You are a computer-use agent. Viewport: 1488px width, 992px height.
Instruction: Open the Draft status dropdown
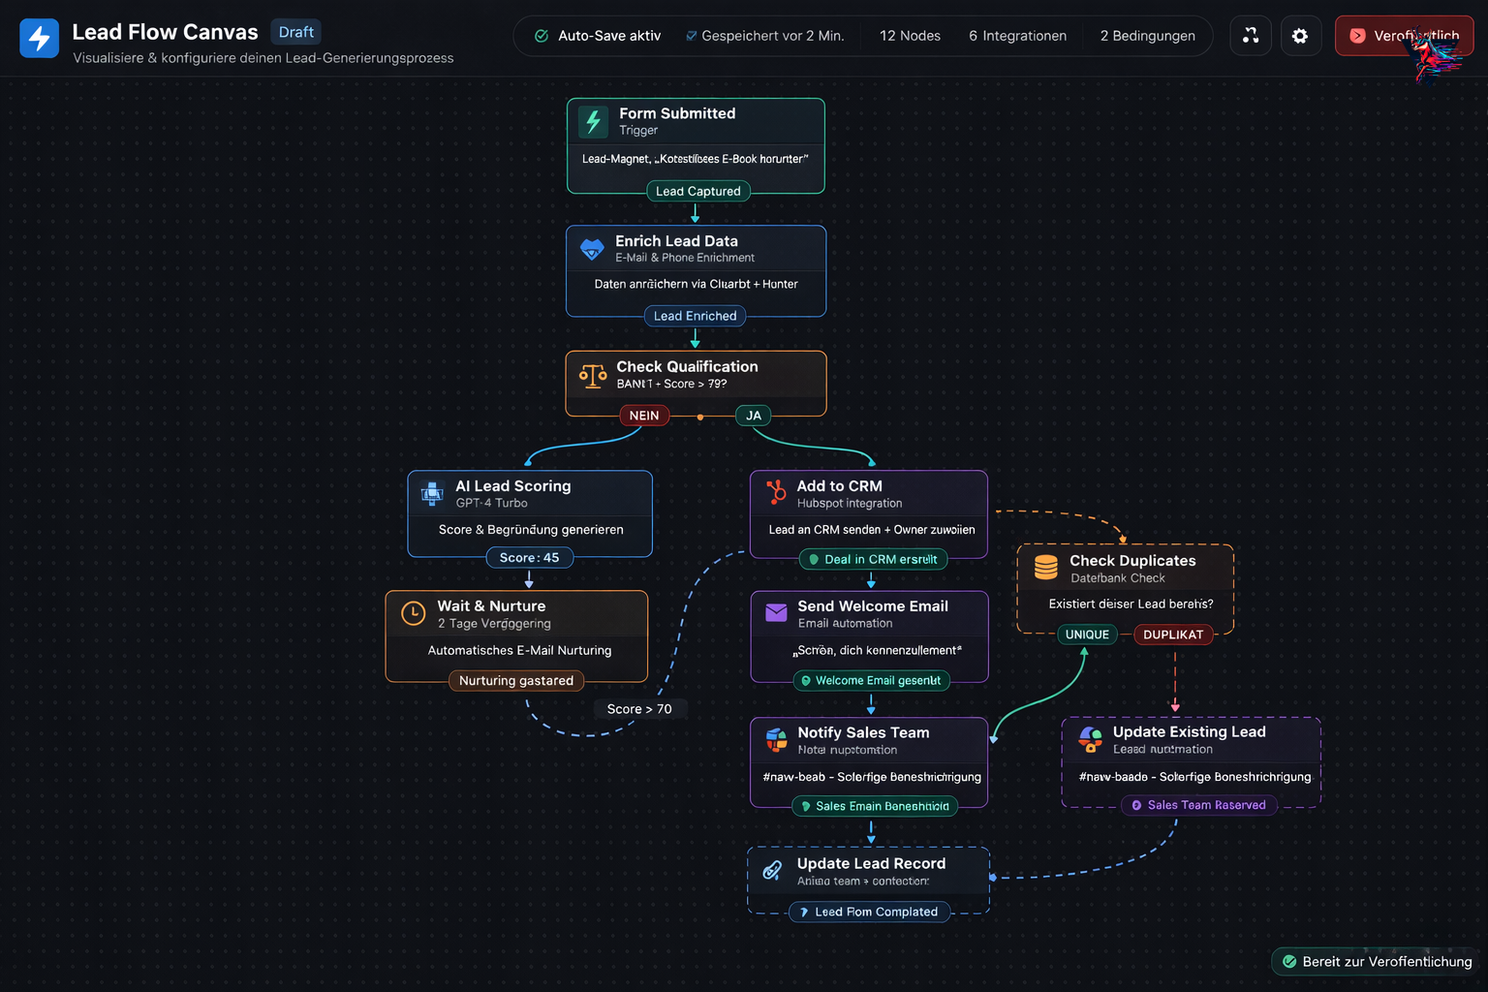point(295,31)
